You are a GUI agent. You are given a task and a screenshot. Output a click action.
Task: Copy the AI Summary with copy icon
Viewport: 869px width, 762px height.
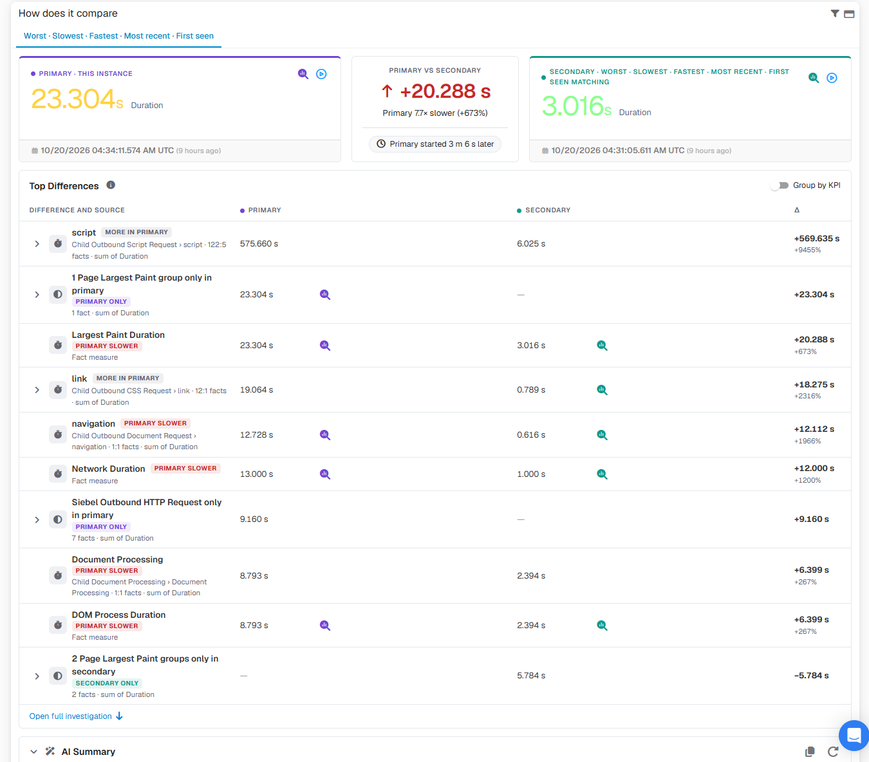810,752
